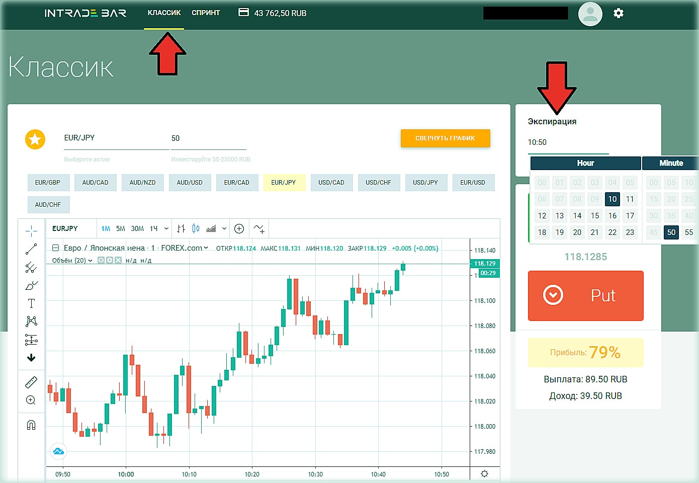Collapse the chart legend with the minus square
The image size is (699, 483).
(x=55, y=248)
